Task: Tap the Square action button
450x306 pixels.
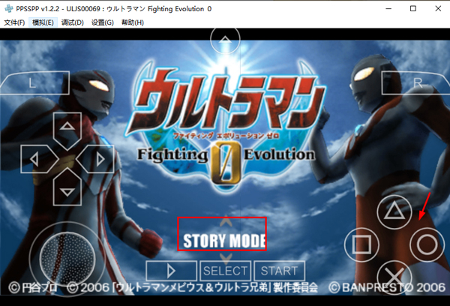Action: [x=361, y=244]
